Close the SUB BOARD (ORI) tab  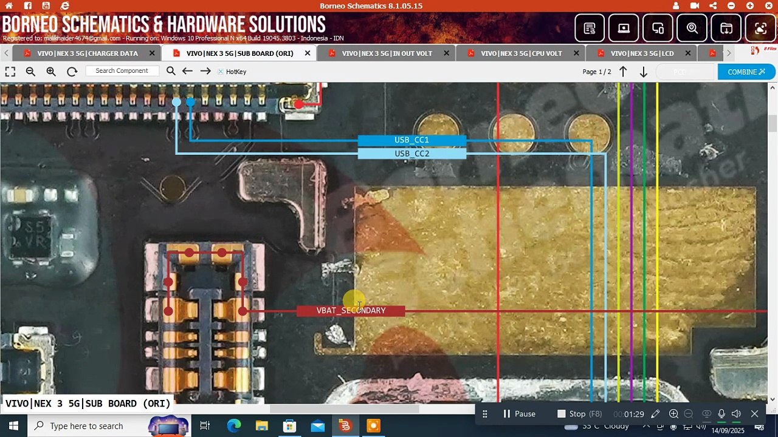[308, 53]
